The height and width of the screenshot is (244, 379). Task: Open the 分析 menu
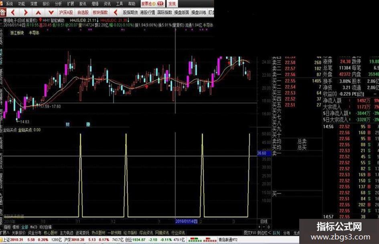coord(58,4)
